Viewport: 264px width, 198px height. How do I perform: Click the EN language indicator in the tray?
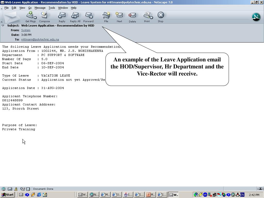[x=242, y=195]
